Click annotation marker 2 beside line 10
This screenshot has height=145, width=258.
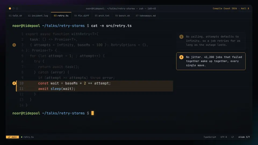[x=14, y=83]
